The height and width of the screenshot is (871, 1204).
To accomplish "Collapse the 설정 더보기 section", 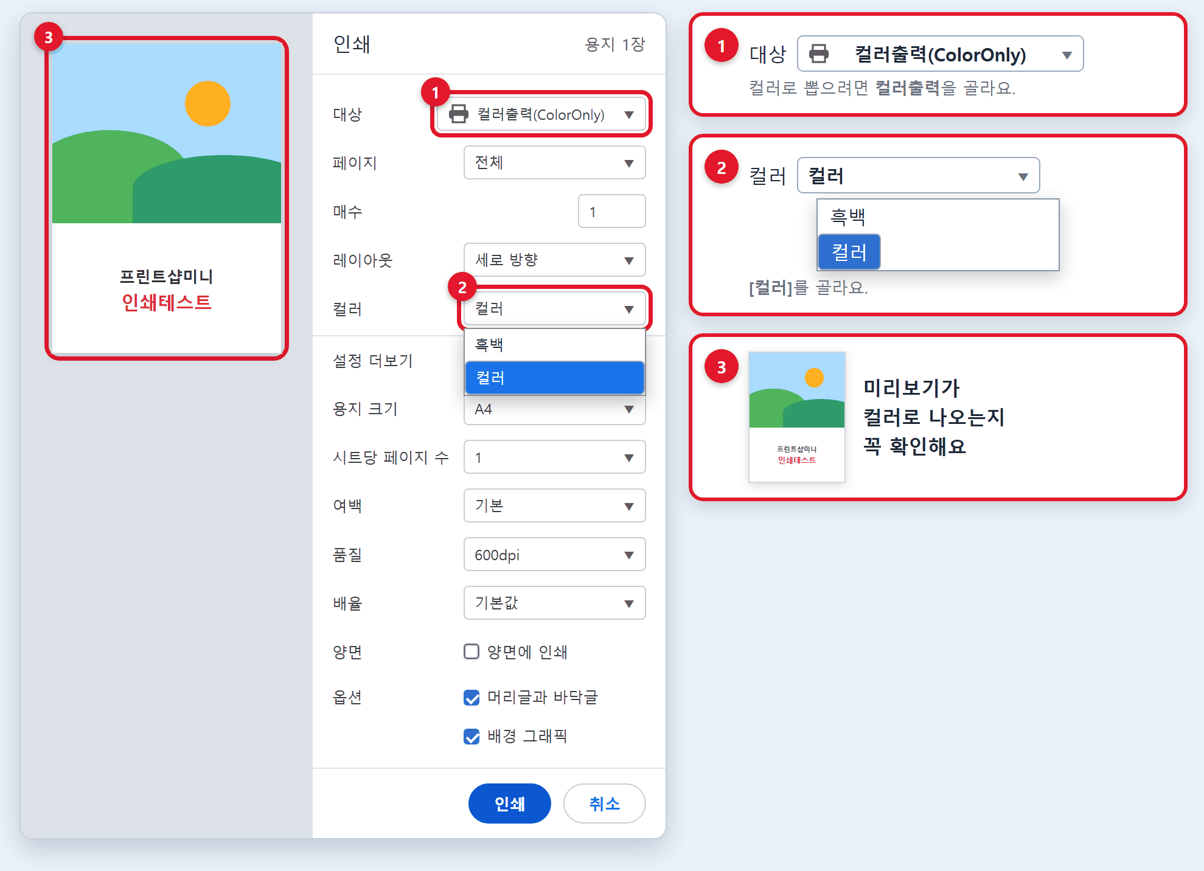I will [x=373, y=361].
